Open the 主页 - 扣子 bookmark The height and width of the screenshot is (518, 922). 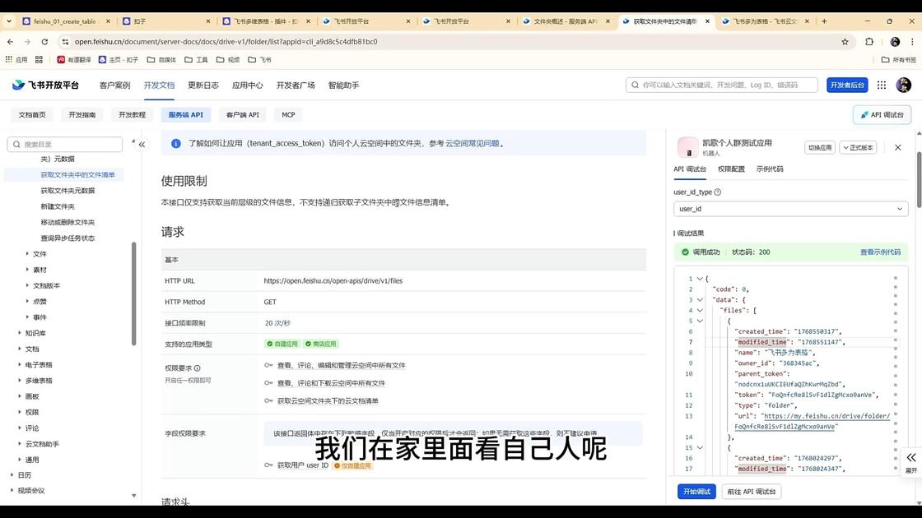[x=119, y=60]
